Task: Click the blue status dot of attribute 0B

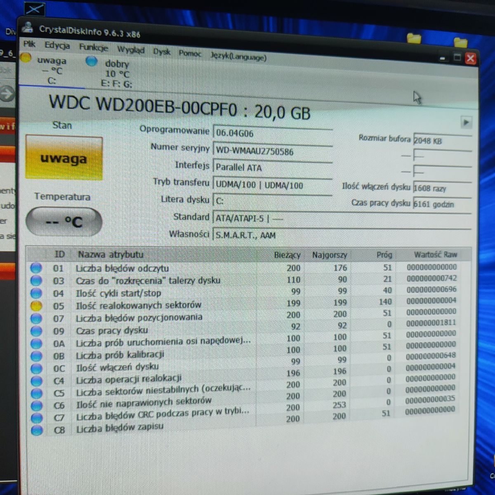Action: (36, 356)
